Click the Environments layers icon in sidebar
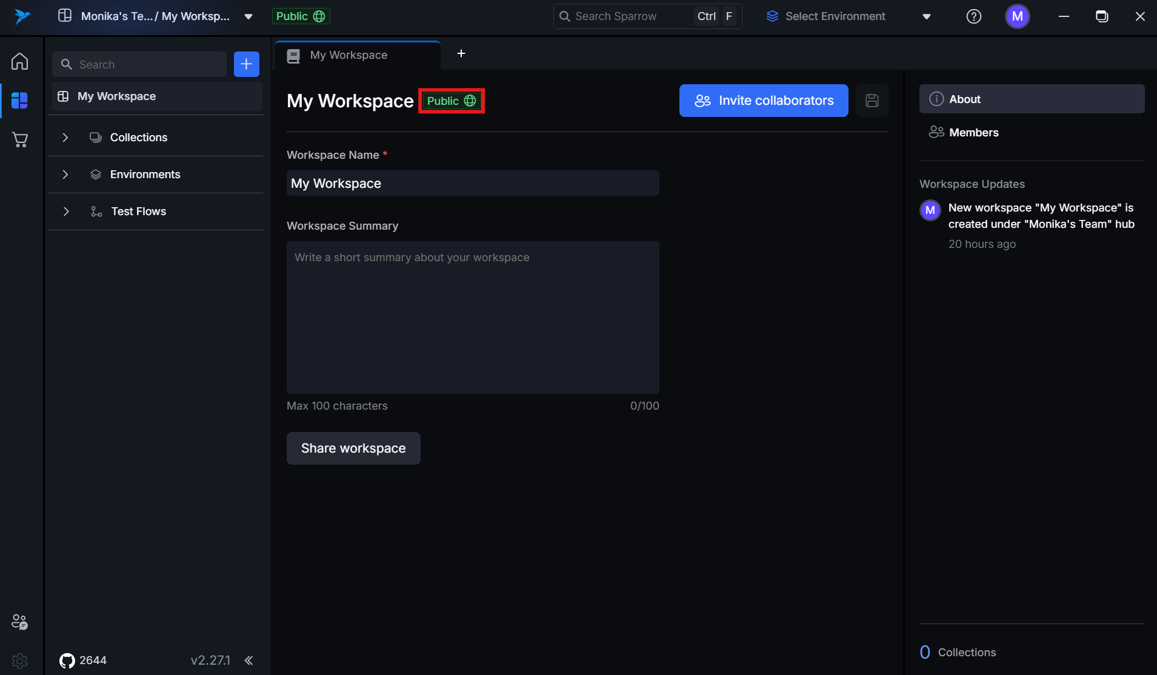 click(x=96, y=175)
